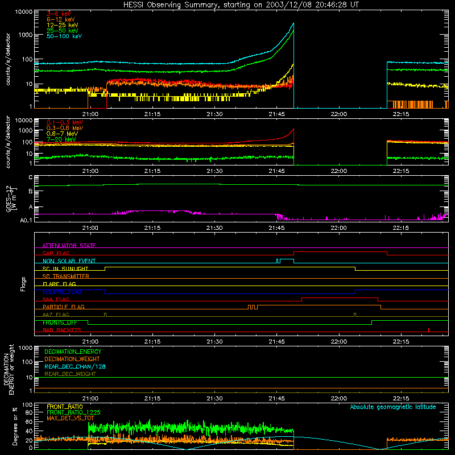Click the 22:15 tick label under top plot
This screenshot has height=455, width=455.
[401, 114]
